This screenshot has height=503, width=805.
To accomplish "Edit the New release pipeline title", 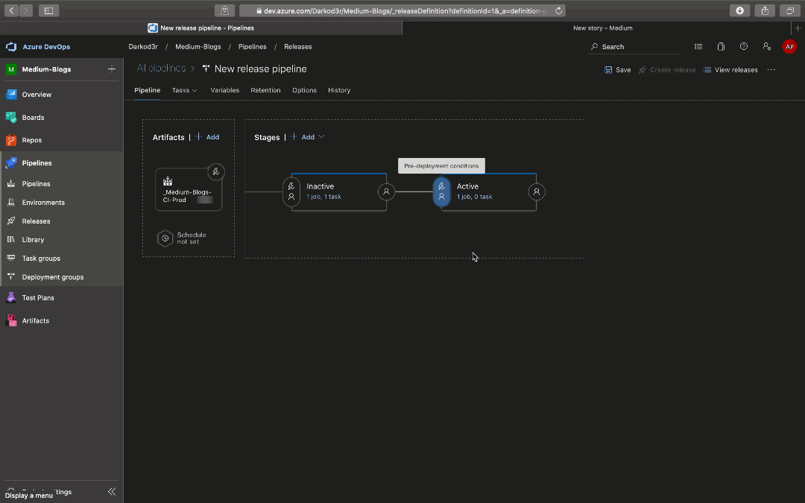I will tap(260, 69).
